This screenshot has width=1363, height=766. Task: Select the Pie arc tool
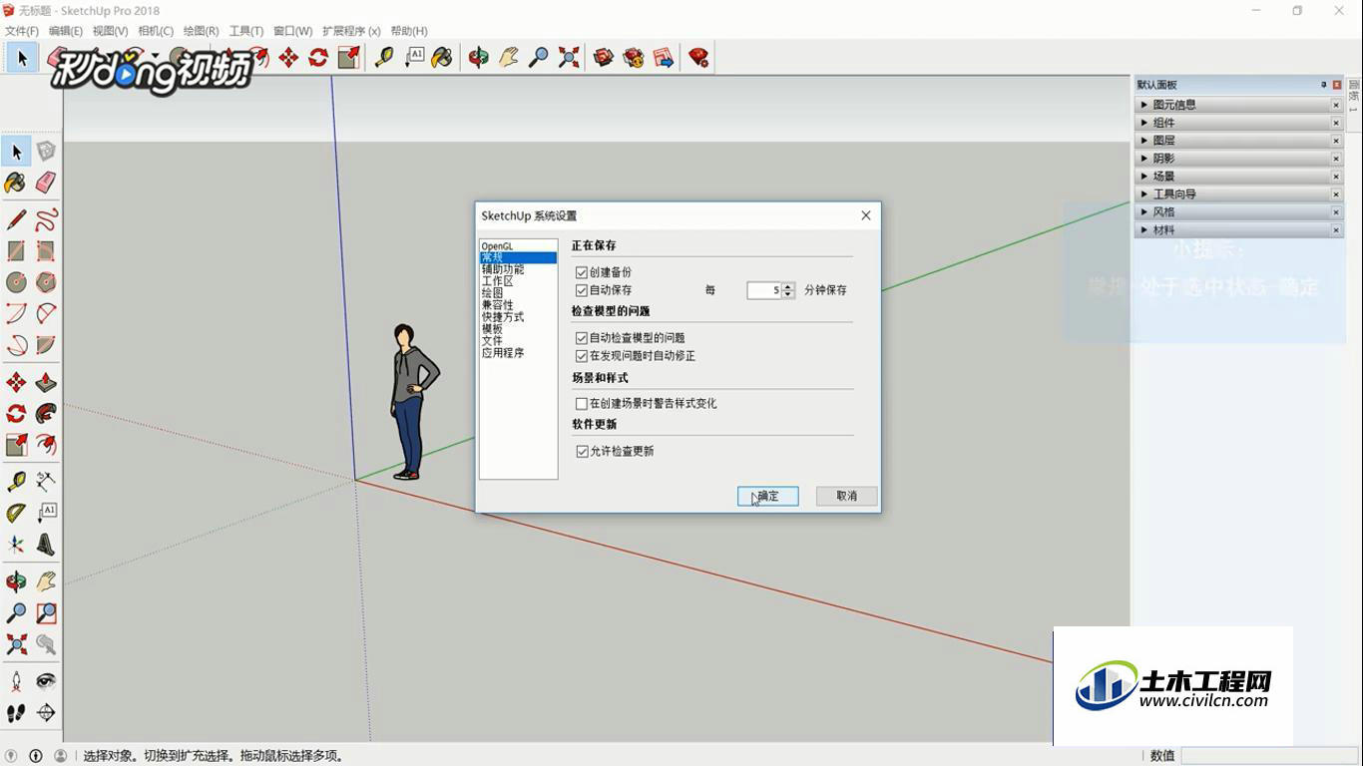(46, 345)
